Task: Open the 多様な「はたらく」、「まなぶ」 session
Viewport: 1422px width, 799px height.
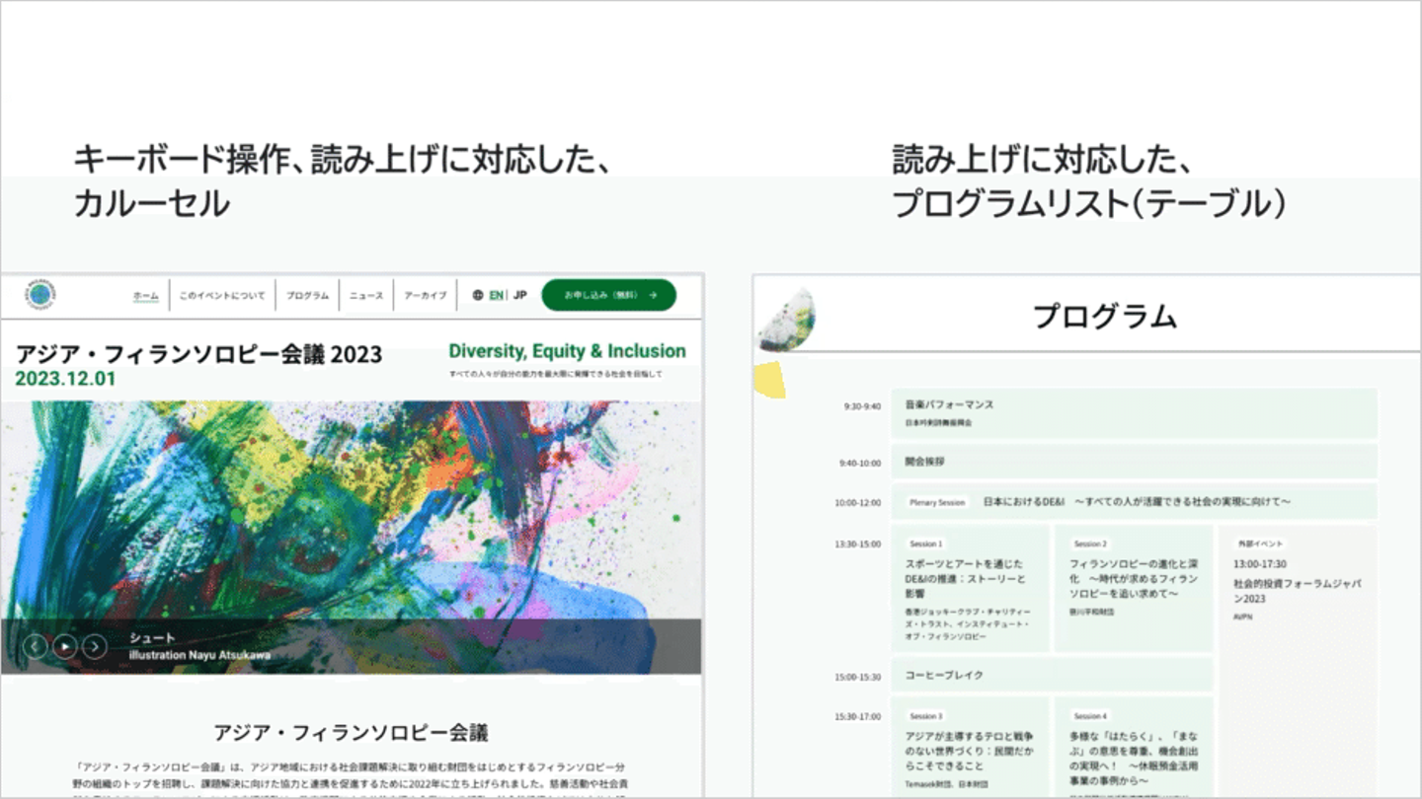Action: click(1134, 759)
